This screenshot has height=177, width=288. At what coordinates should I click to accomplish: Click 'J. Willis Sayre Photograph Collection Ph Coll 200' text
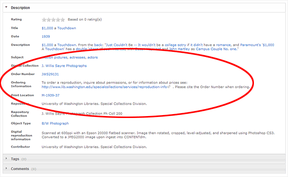82,114
